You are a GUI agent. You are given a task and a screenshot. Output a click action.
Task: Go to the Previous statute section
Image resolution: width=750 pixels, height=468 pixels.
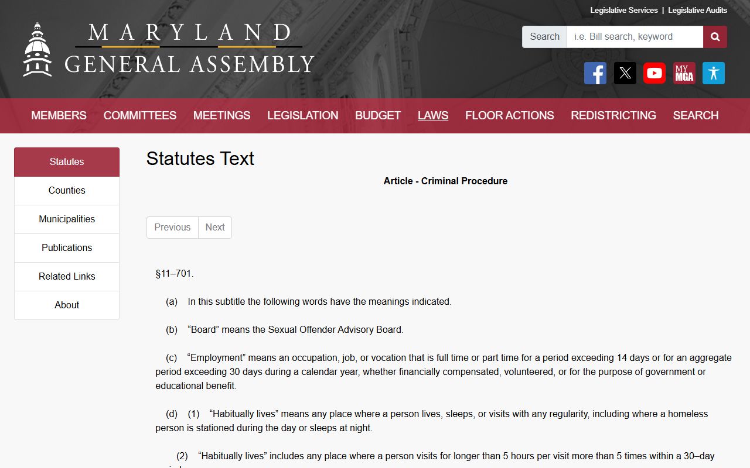[x=172, y=228]
